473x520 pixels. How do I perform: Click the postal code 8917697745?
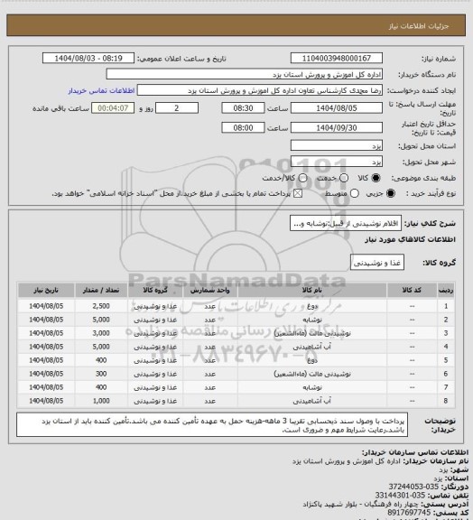[409, 513]
